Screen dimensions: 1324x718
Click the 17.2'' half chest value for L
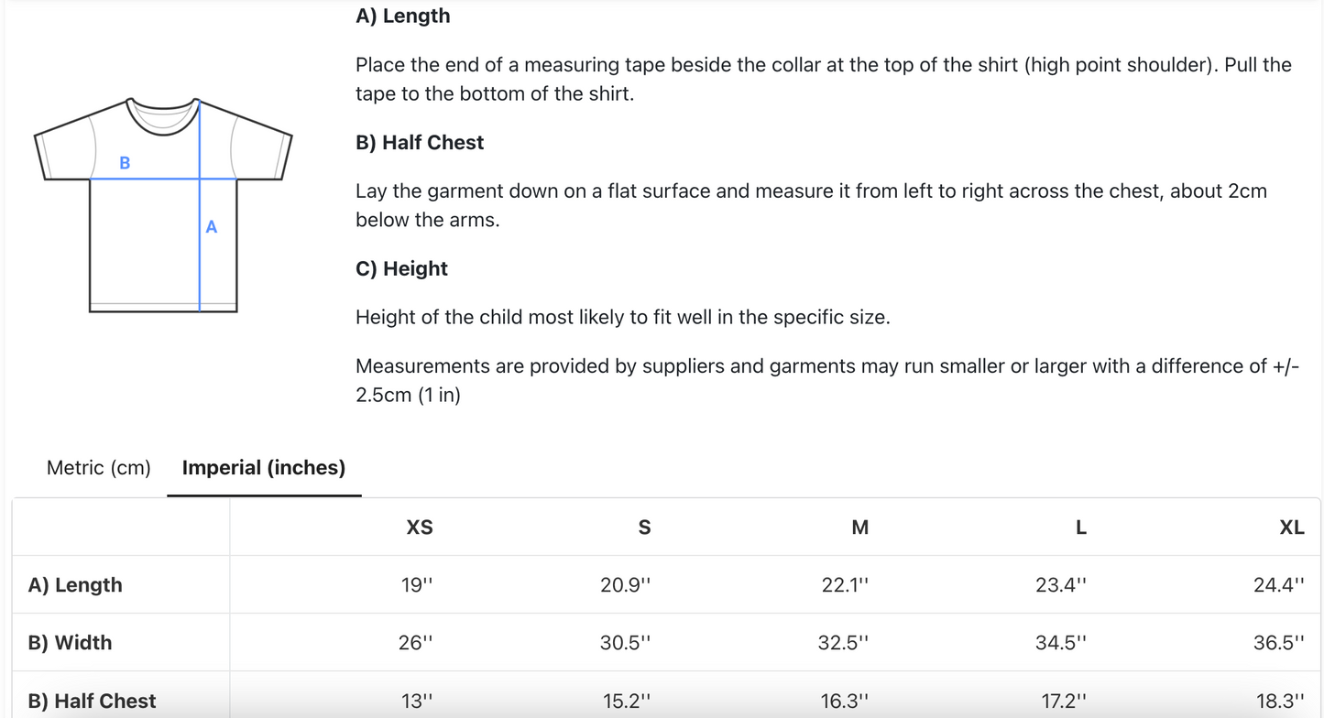coord(1064,701)
